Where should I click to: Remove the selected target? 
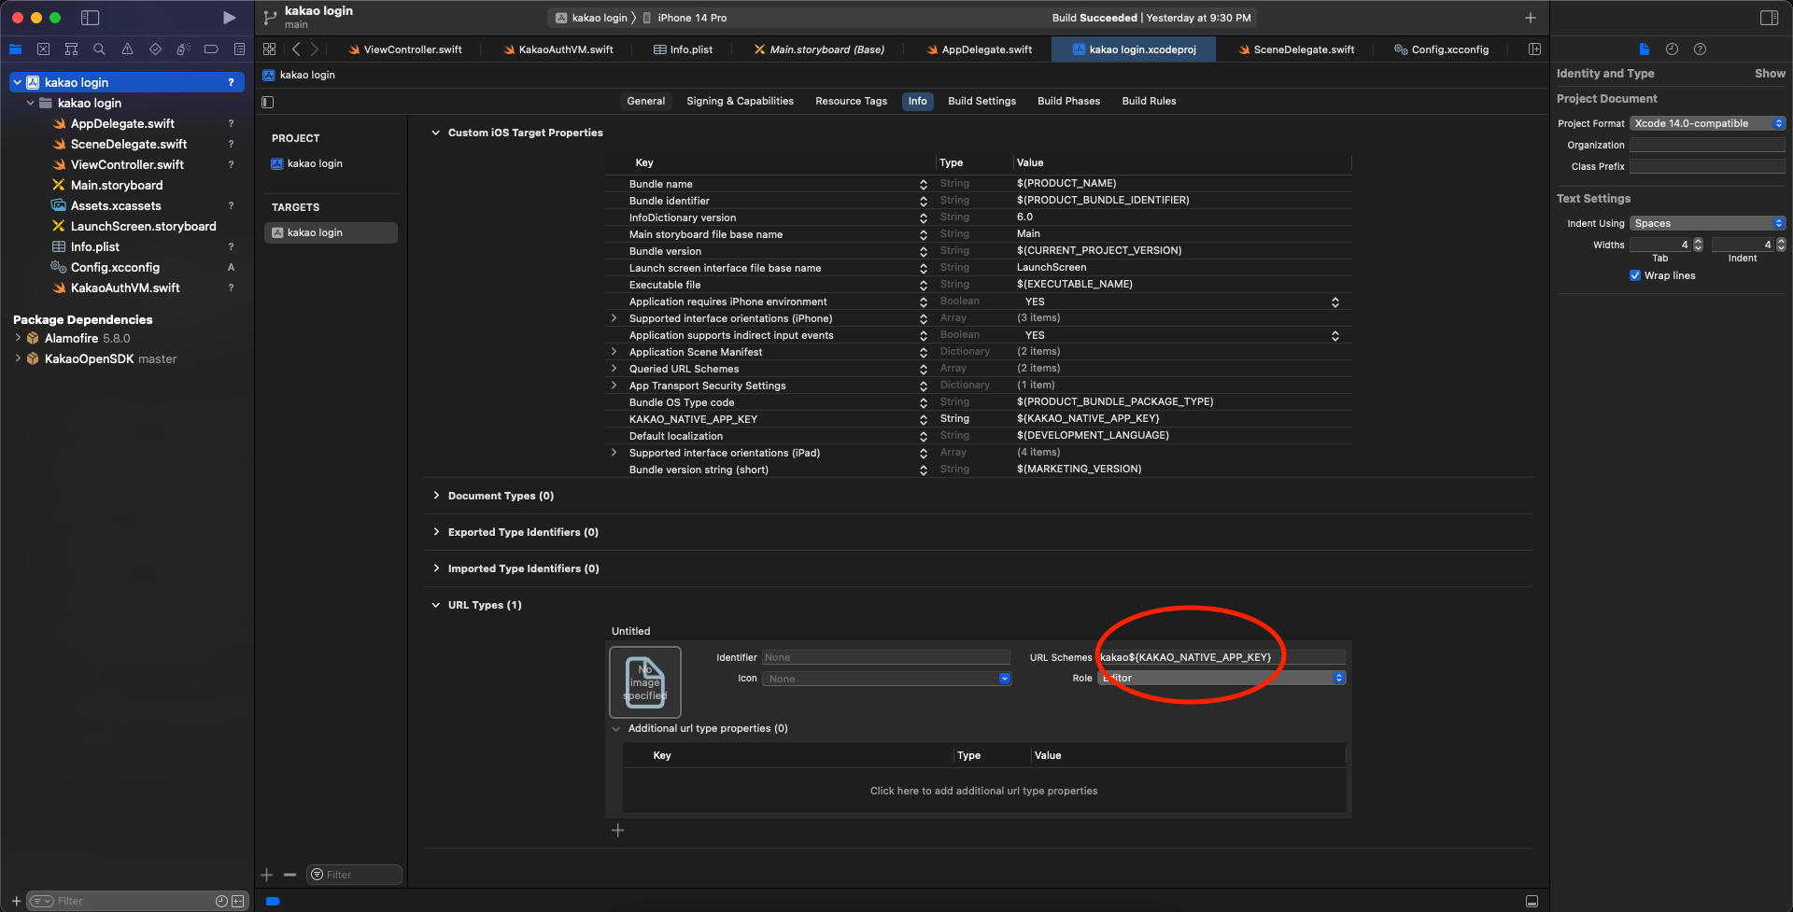[x=289, y=875]
